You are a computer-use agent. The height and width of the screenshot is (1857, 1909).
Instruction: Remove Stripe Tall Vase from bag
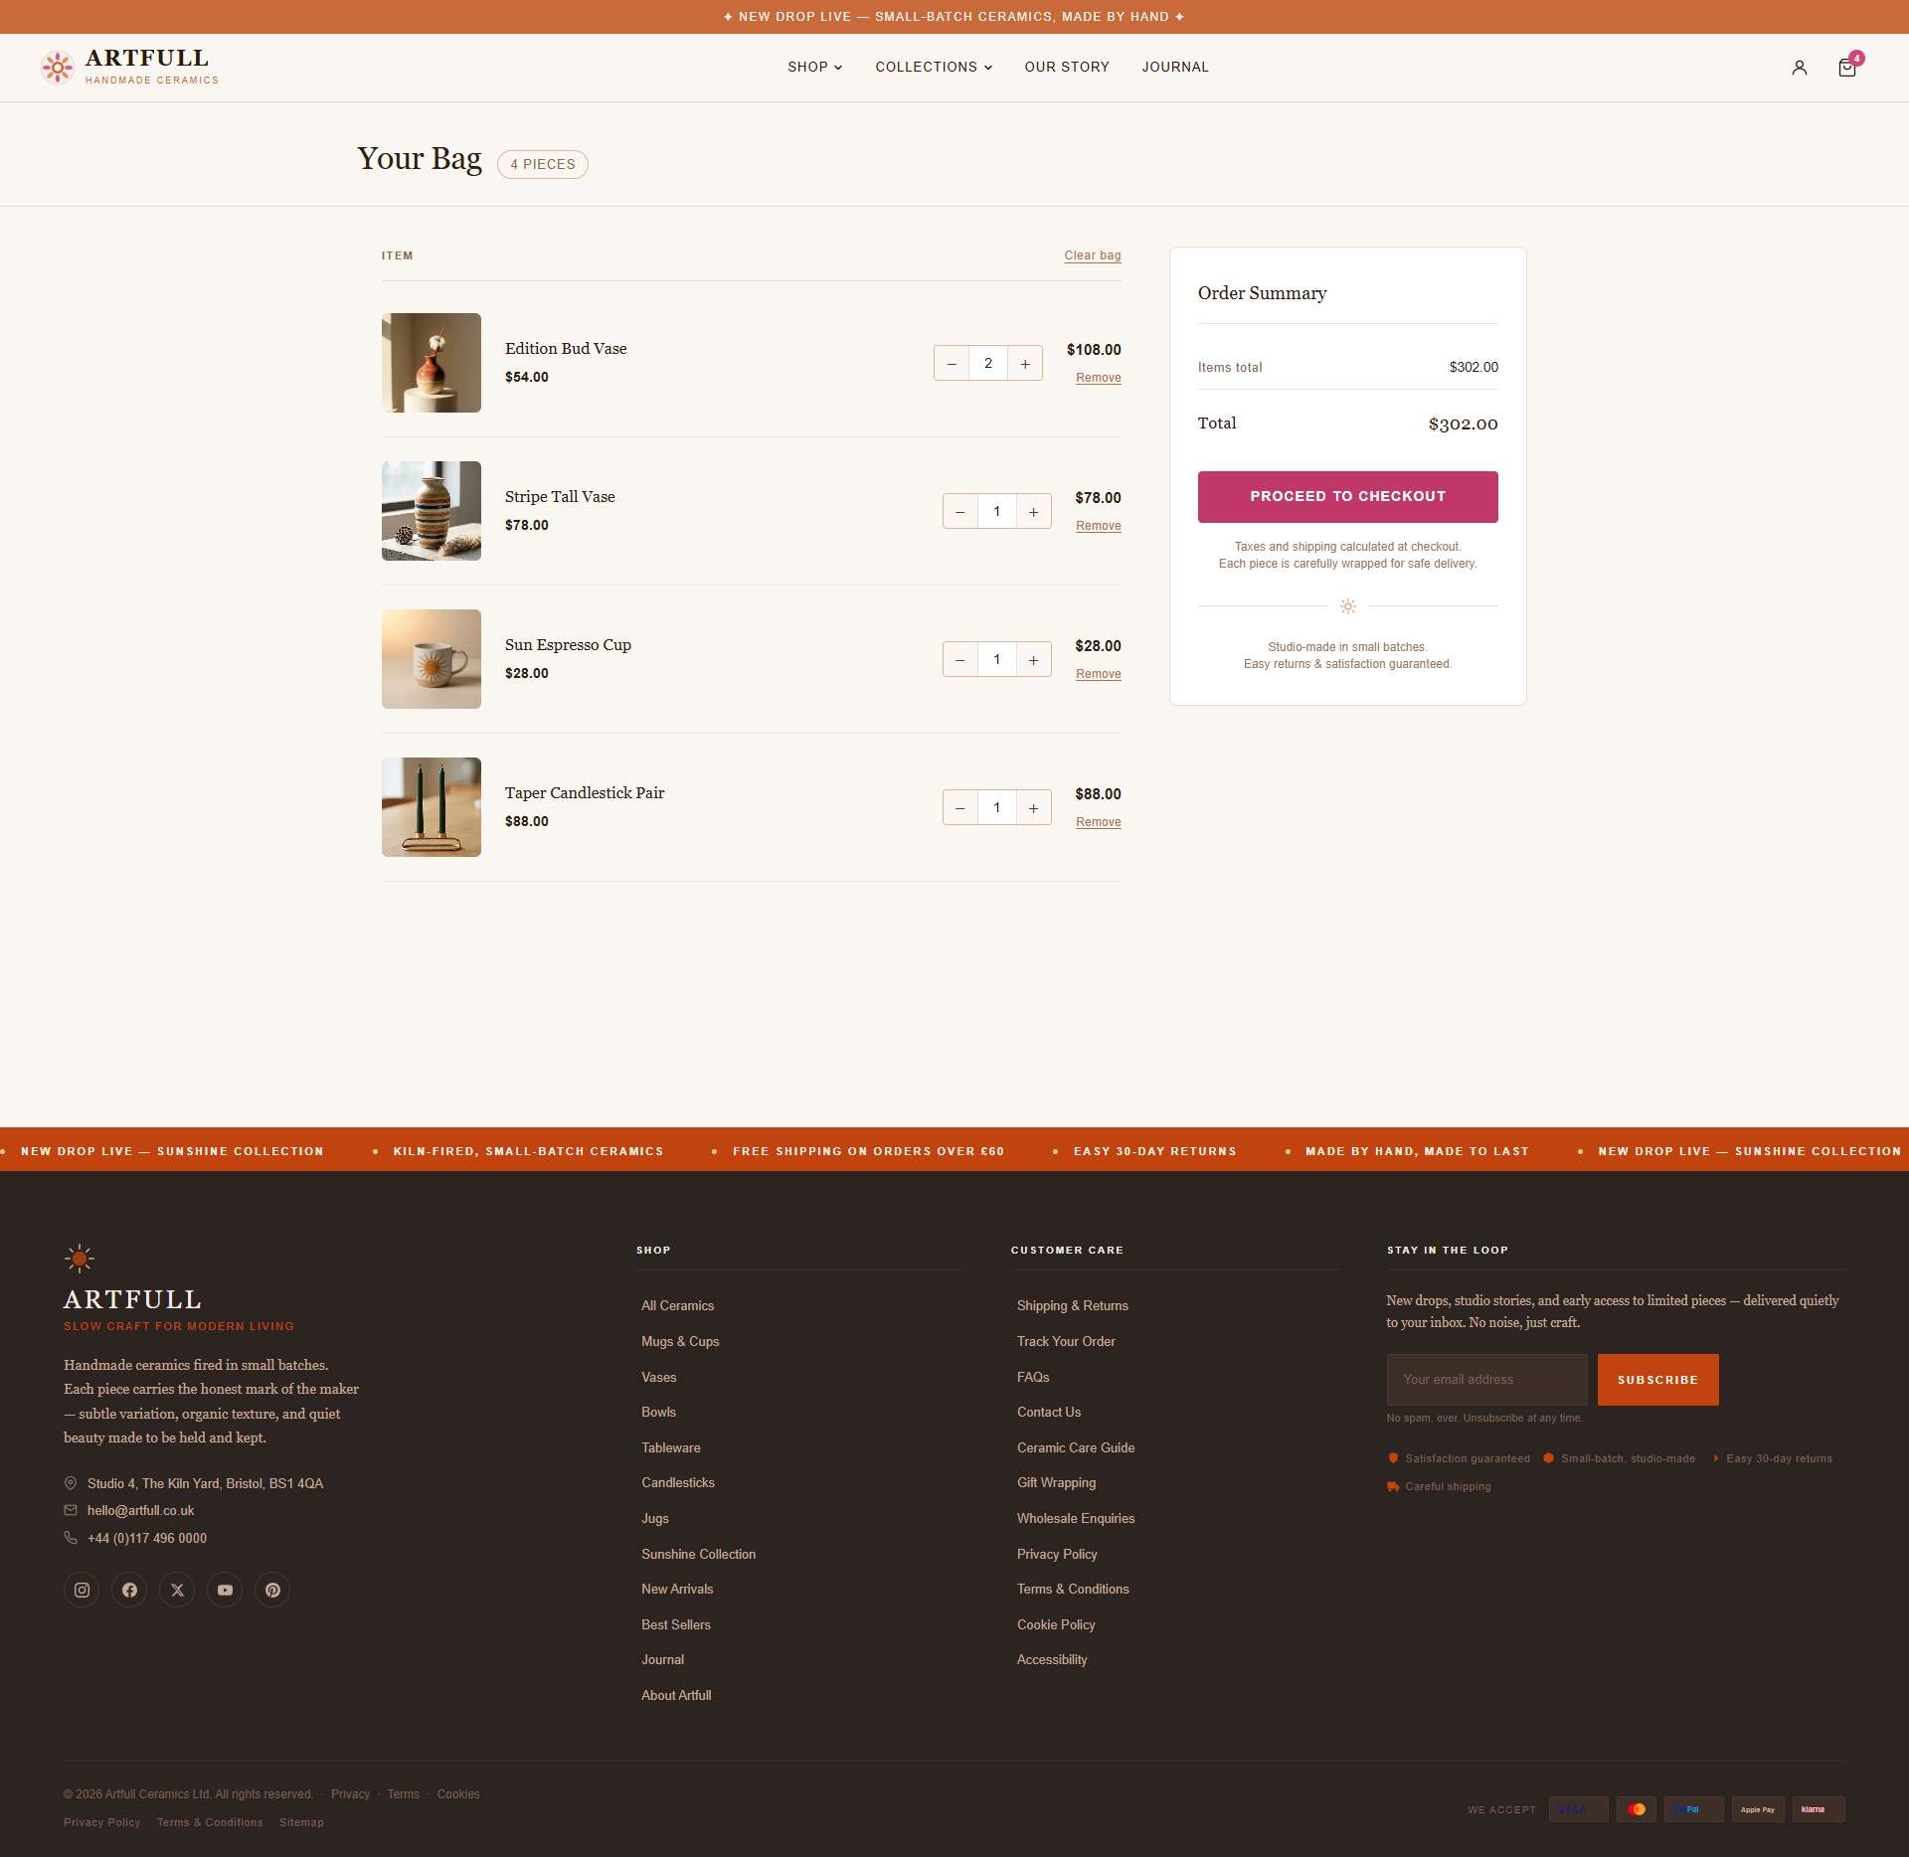[x=1099, y=526]
